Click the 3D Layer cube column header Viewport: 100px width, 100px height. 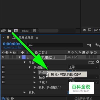(x=95, y=52)
